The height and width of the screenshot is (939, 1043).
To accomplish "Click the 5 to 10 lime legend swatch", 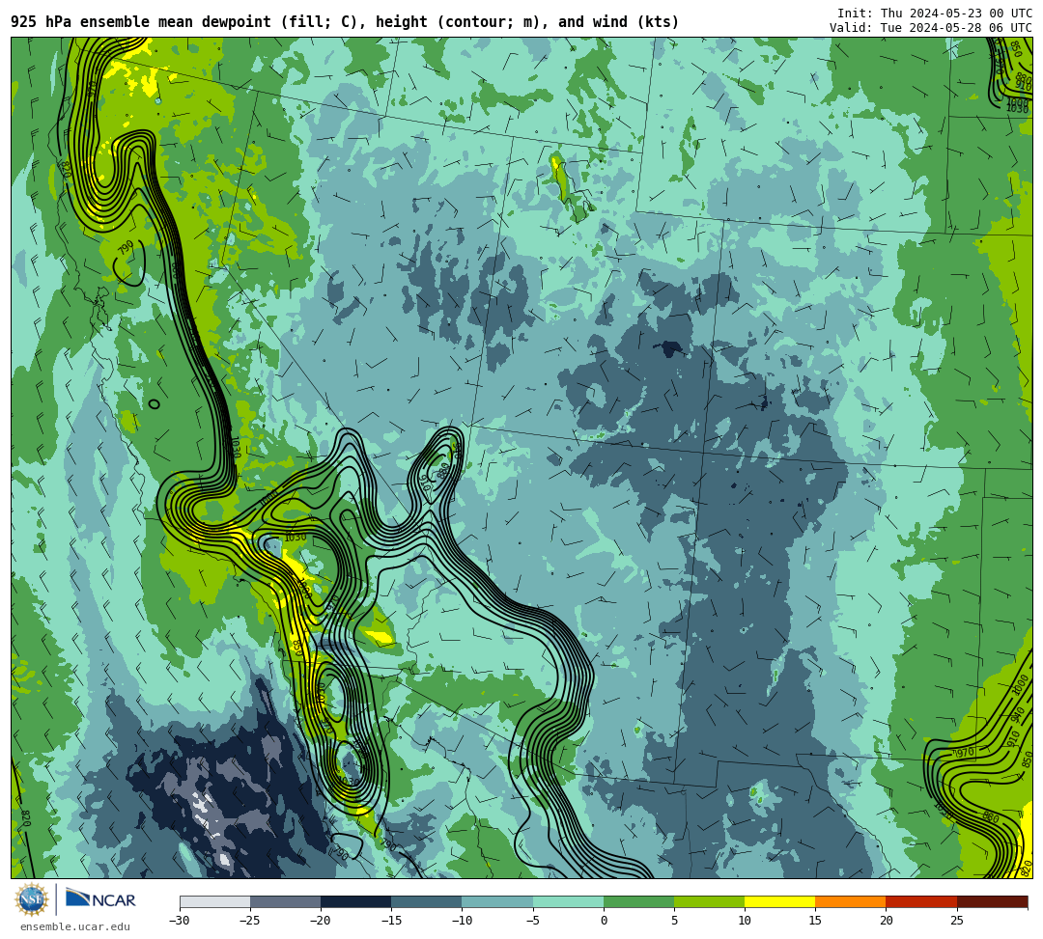I will (709, 901).
